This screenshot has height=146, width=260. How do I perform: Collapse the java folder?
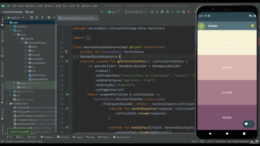pos(11,30)
